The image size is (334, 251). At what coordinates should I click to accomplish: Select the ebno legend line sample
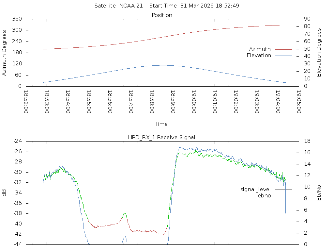click(283, 196)
